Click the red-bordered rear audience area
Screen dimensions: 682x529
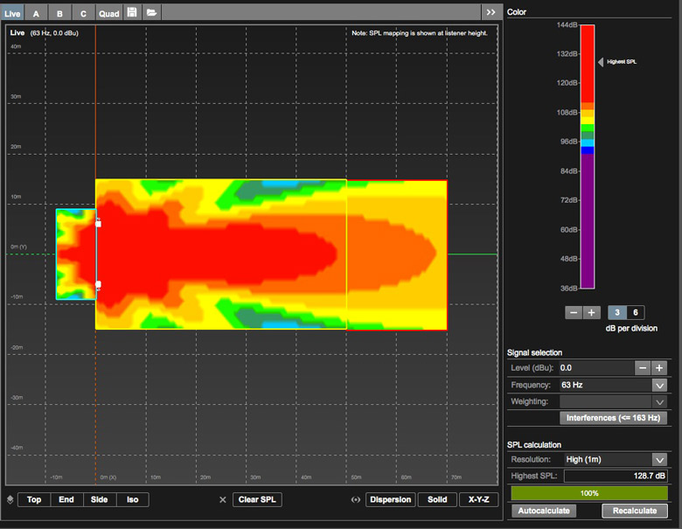[397, 255]
